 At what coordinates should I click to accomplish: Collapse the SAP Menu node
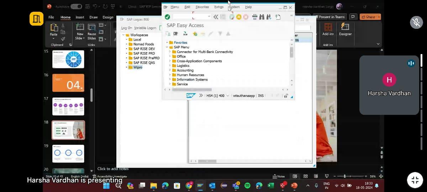[x=167, y=47]
